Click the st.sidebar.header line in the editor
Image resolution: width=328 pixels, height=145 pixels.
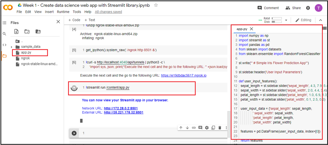pos(270,72)
